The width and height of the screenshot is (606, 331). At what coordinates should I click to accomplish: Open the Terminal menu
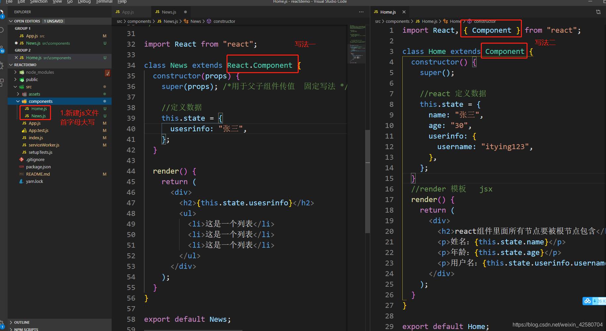(x=104, y=2)
